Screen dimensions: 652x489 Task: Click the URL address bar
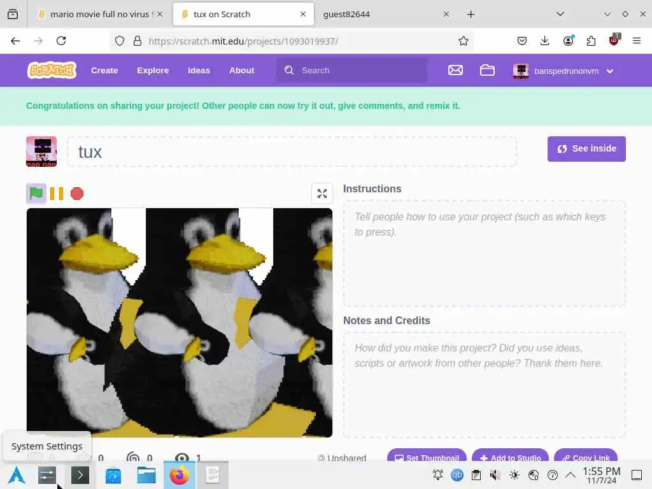coord(291,41)
